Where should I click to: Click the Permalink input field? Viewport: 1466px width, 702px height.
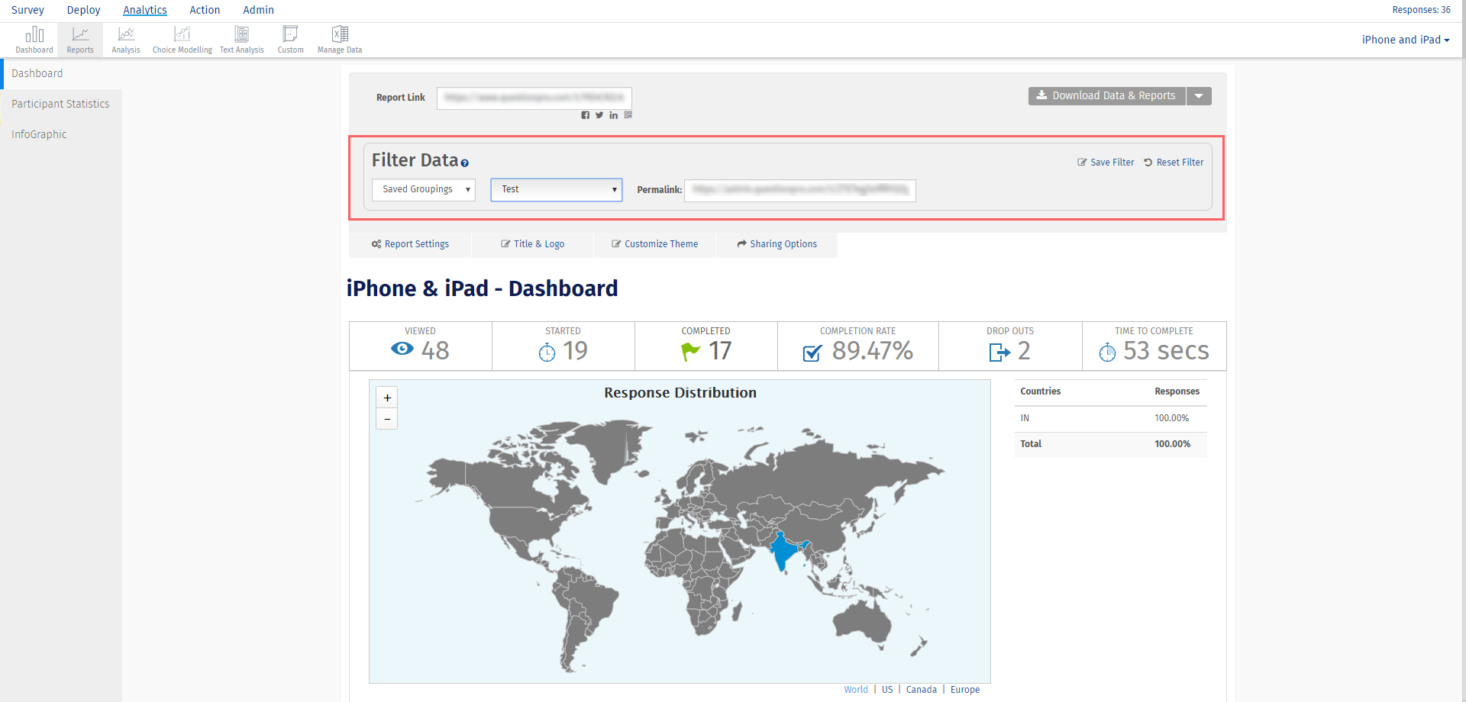pos(799,190)
